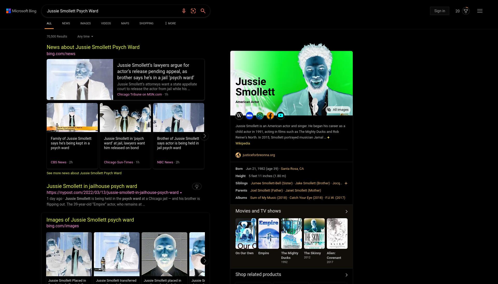Click the Microsoft Bing logo
The height and width of the screenshot is (284, 498).
tap(21, 11)
